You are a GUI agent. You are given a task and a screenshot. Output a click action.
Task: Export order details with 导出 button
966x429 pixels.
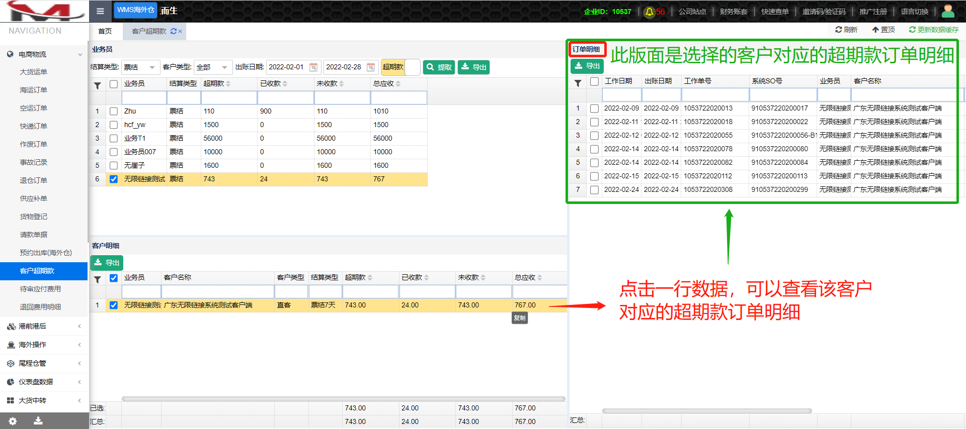point(587,66)
